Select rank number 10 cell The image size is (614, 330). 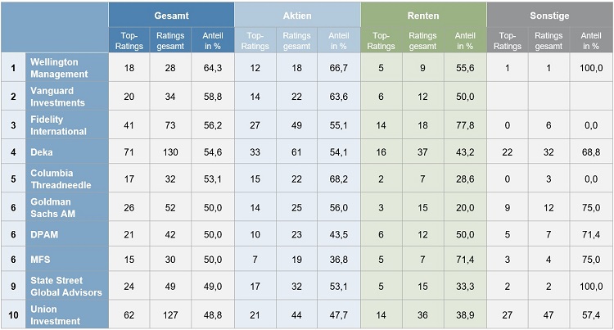tap(13, 314)
